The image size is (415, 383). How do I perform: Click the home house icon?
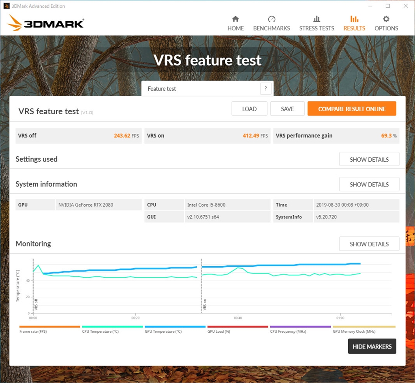click(235, 19)
